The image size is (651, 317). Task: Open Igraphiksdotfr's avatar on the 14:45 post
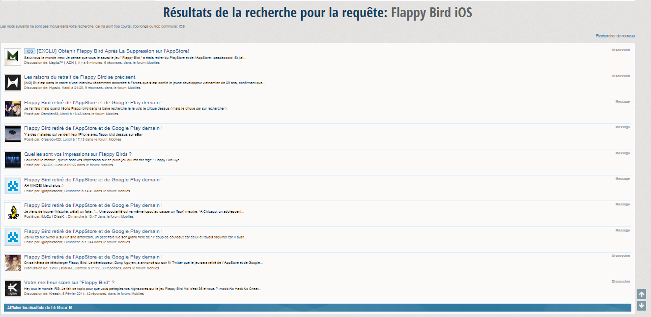[x=13, y=185]
